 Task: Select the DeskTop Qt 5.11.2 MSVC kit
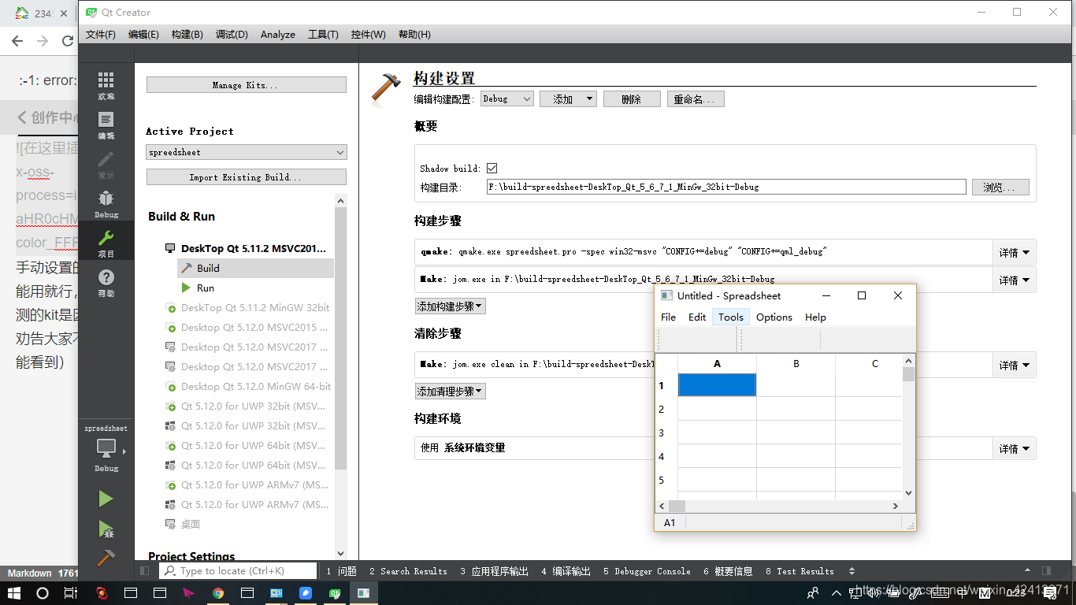(x=246, y=248)
